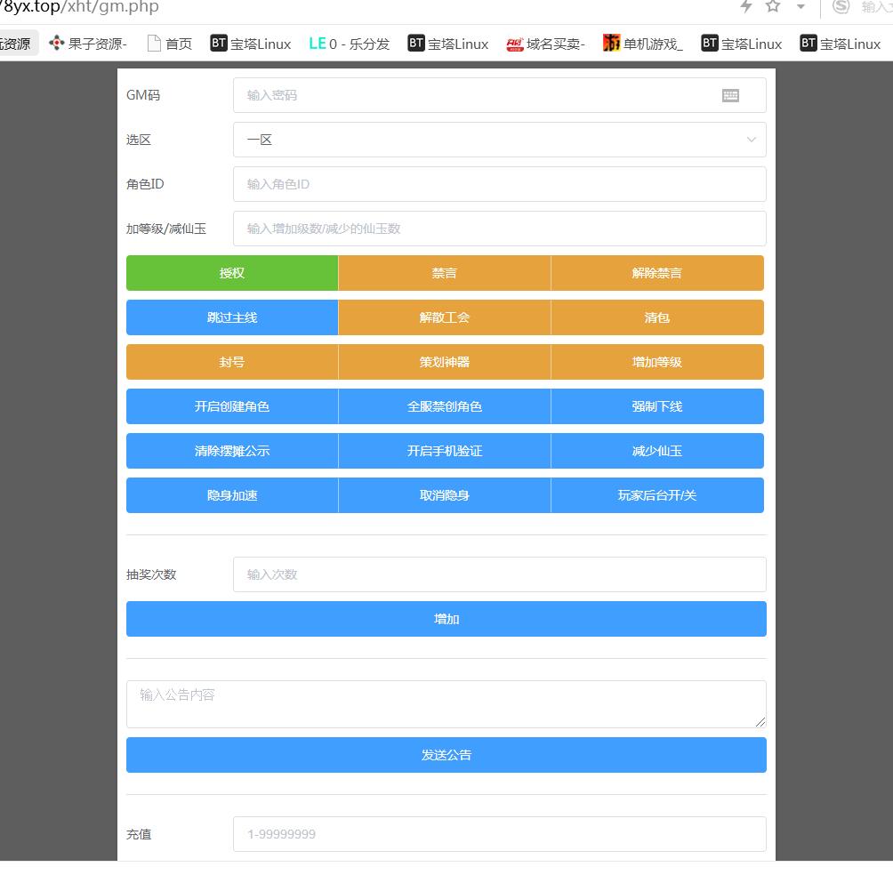Click the keyboard icon in GM码 field

[730, 95]
